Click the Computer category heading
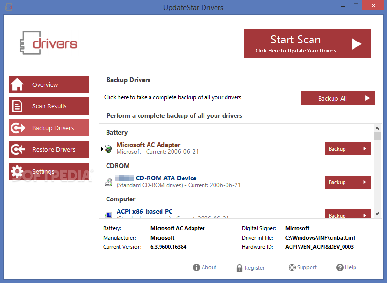This screenshot has width=387, height=283. (x=121, y=199)
